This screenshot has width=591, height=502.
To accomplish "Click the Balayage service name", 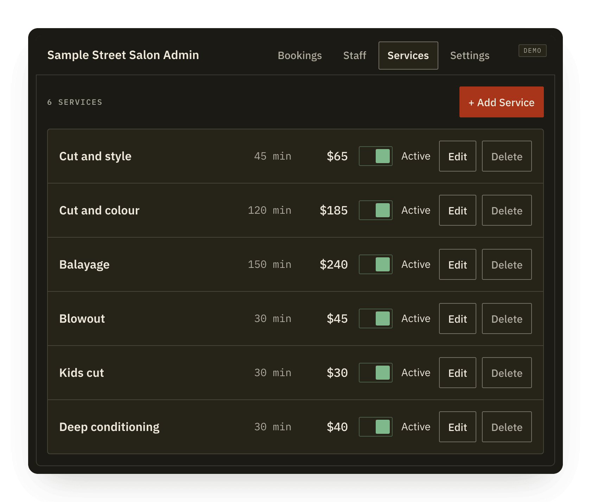I will (84, 264).
